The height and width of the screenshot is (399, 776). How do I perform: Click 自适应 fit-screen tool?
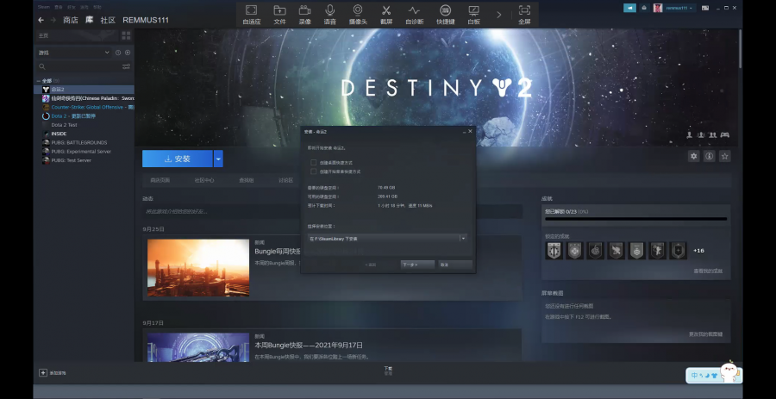[x=251, y=15]
